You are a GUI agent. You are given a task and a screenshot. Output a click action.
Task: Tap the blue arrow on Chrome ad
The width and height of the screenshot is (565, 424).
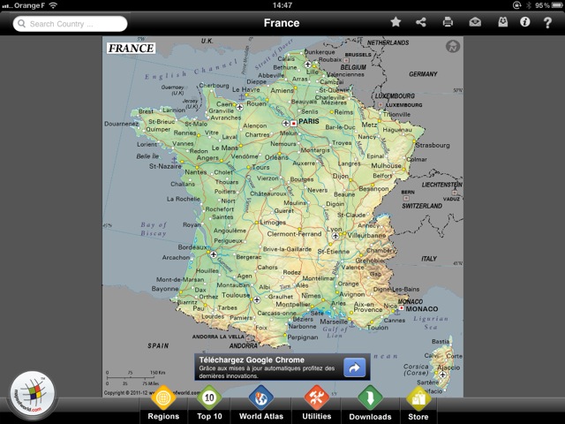click(355, 367)
